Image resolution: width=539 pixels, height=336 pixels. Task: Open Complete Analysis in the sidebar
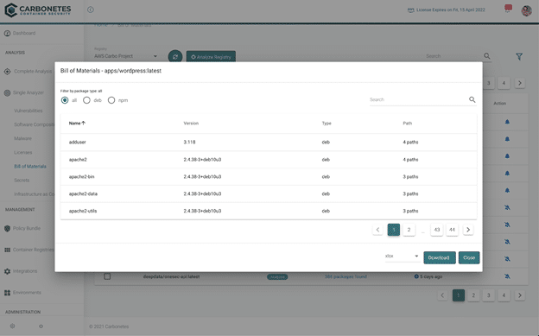(33, 72)
